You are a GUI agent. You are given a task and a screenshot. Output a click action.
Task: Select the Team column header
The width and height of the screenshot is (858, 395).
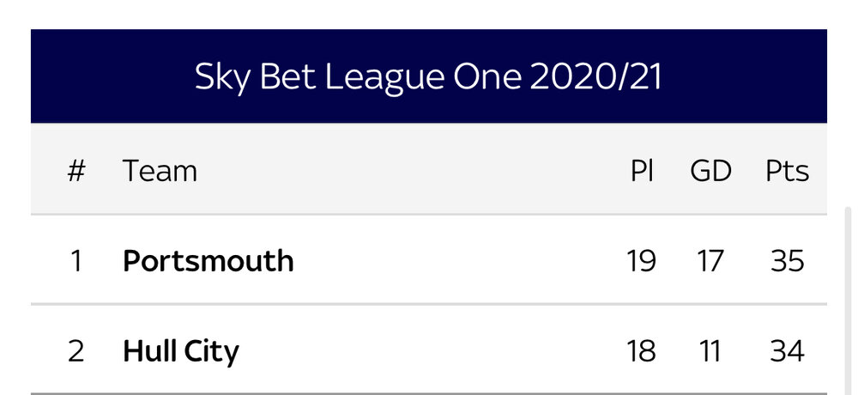click(160, 170)
